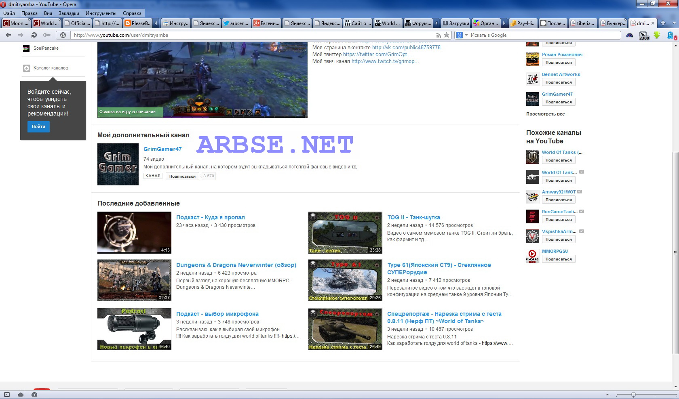Subscribe to Amway921WOT channel
Image resolution: width=679 pixels, height=399 pixels.
click(559, 200)
